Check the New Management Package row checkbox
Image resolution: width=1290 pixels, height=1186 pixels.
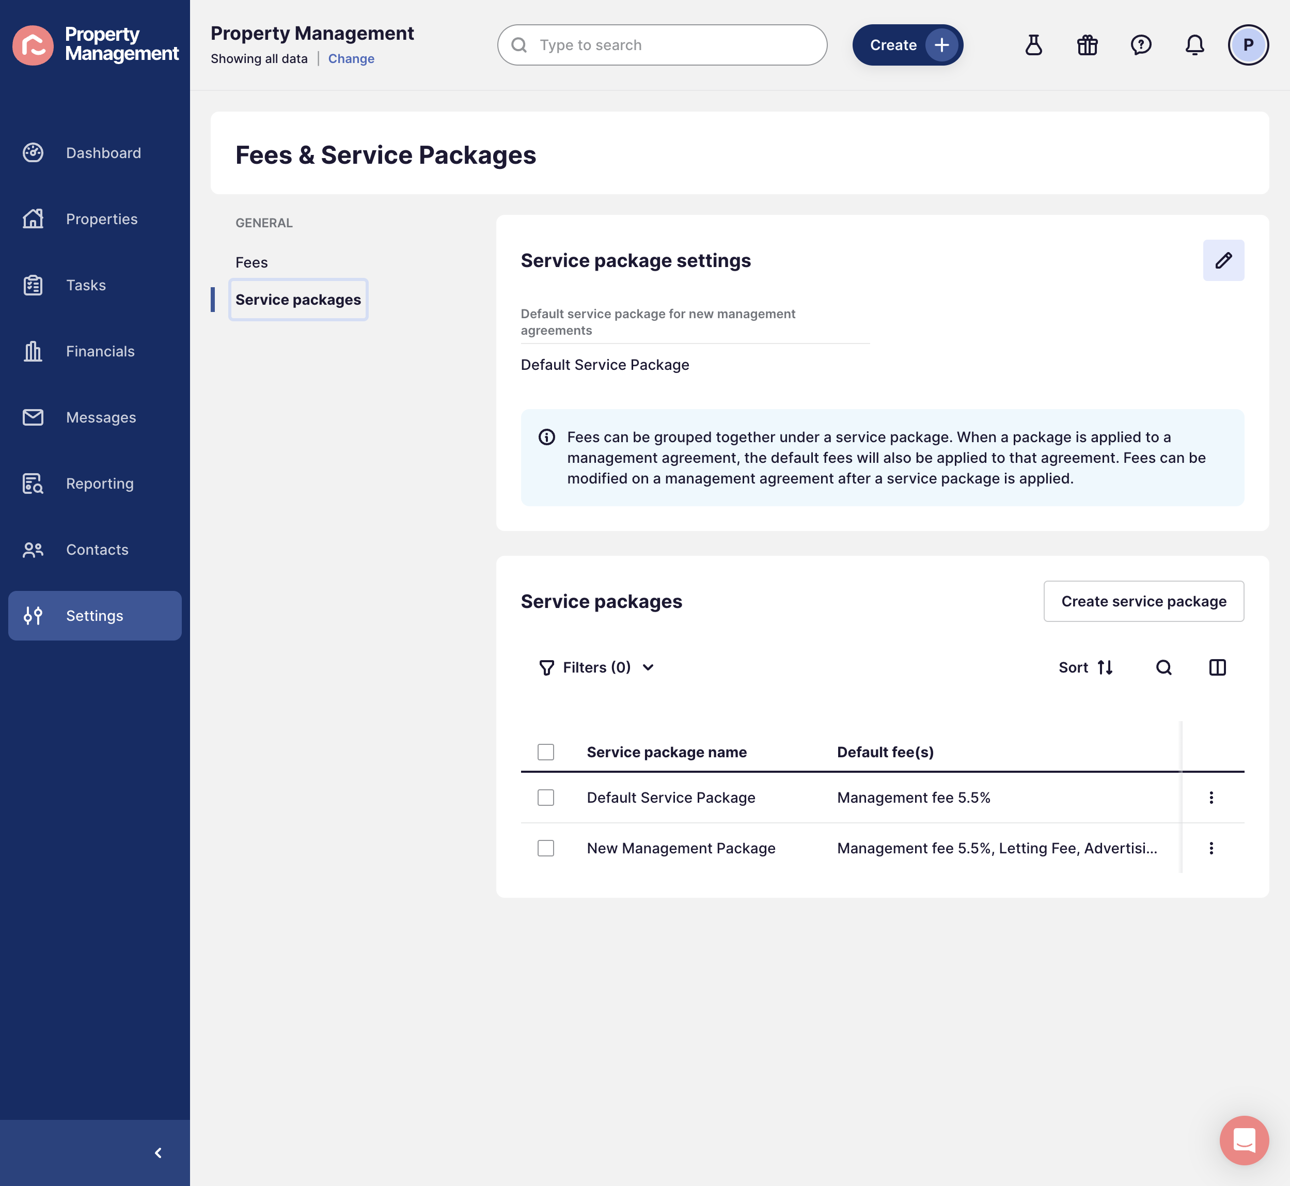tap(546, 848)
